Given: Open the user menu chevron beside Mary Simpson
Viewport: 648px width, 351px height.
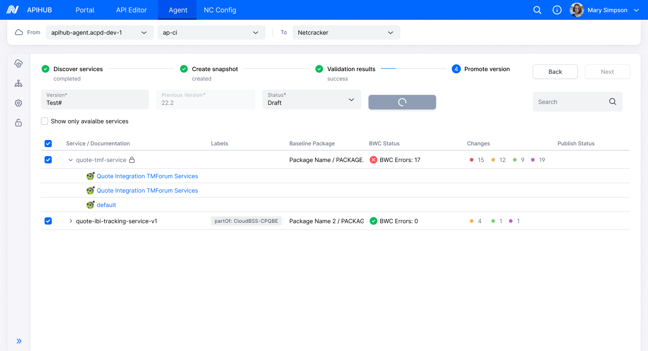Looking at the screenshot, I should pos(636,10).
